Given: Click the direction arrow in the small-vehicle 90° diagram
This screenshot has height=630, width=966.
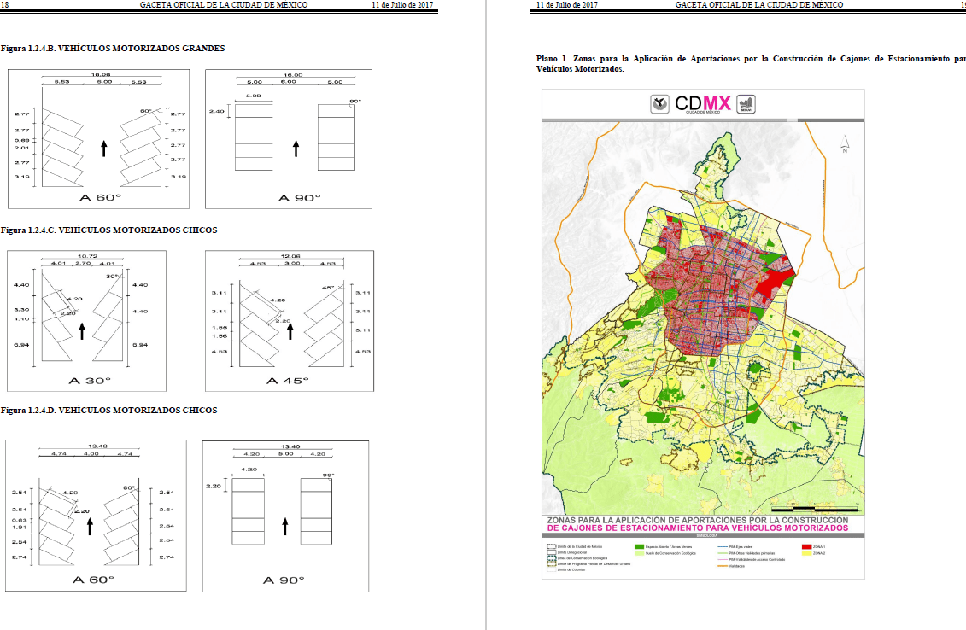Looking at the screenshot, I should pos(285,526).
